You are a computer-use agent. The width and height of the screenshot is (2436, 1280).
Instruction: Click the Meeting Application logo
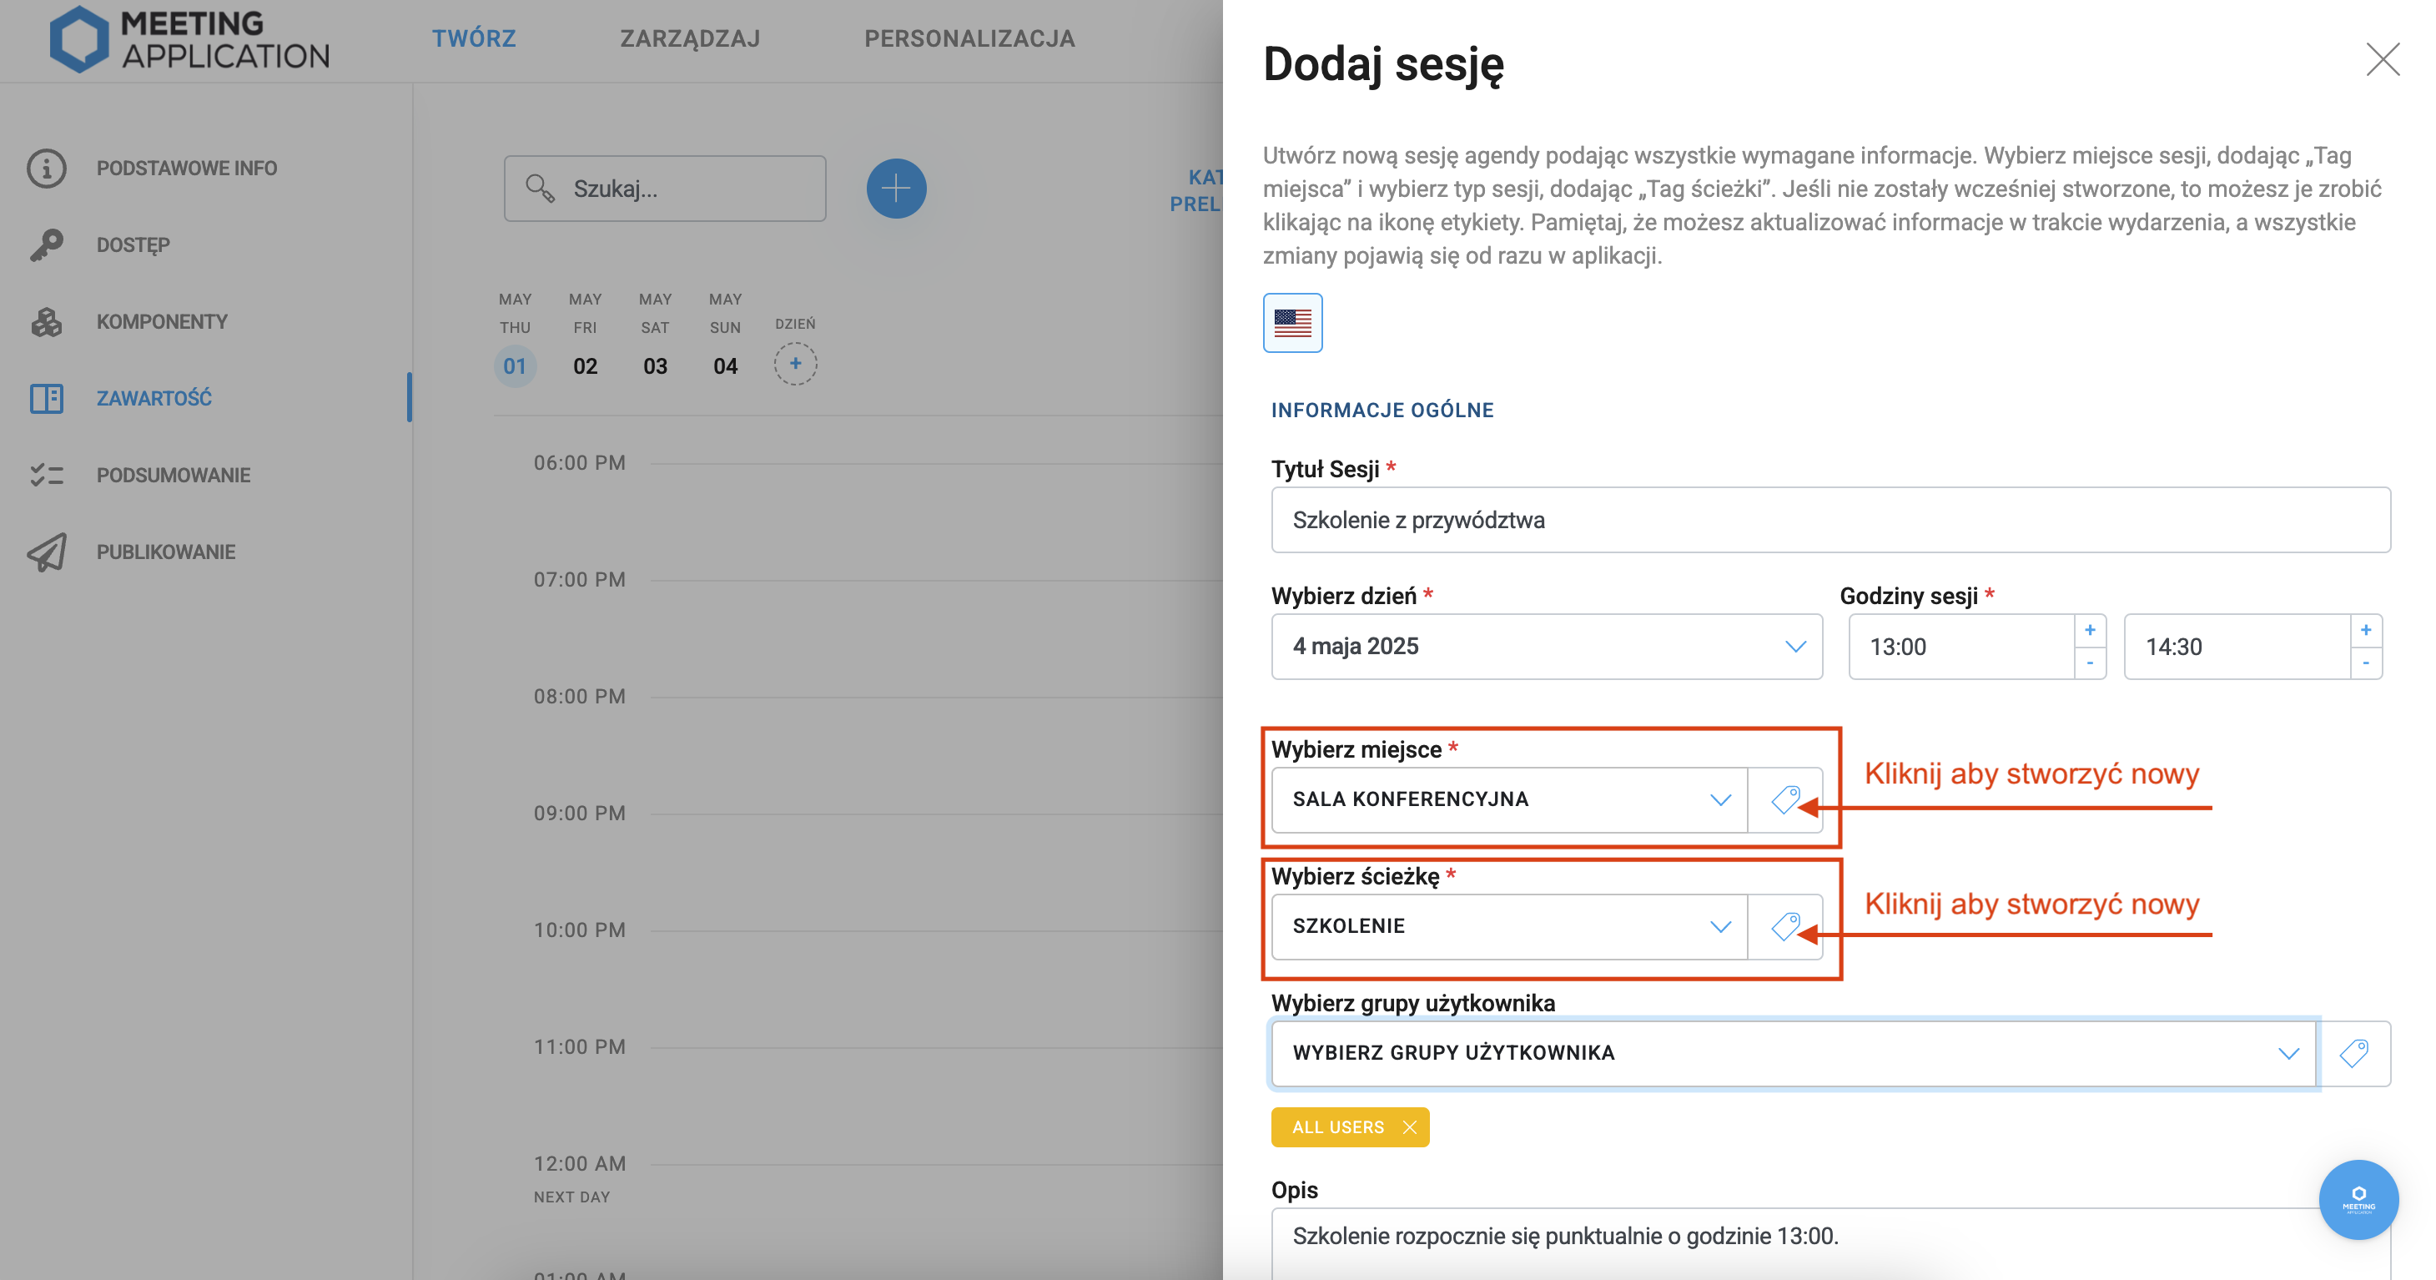(x=189, y=38)
